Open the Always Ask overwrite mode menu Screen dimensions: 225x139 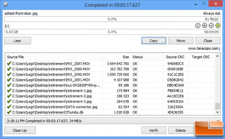(x=212, y=13)
